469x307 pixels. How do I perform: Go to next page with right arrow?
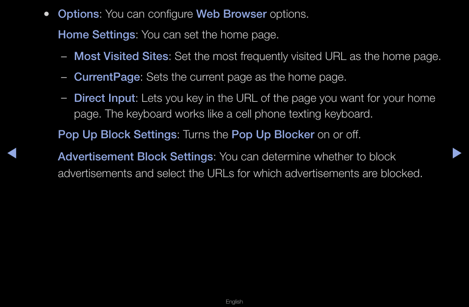coord(457,153)
